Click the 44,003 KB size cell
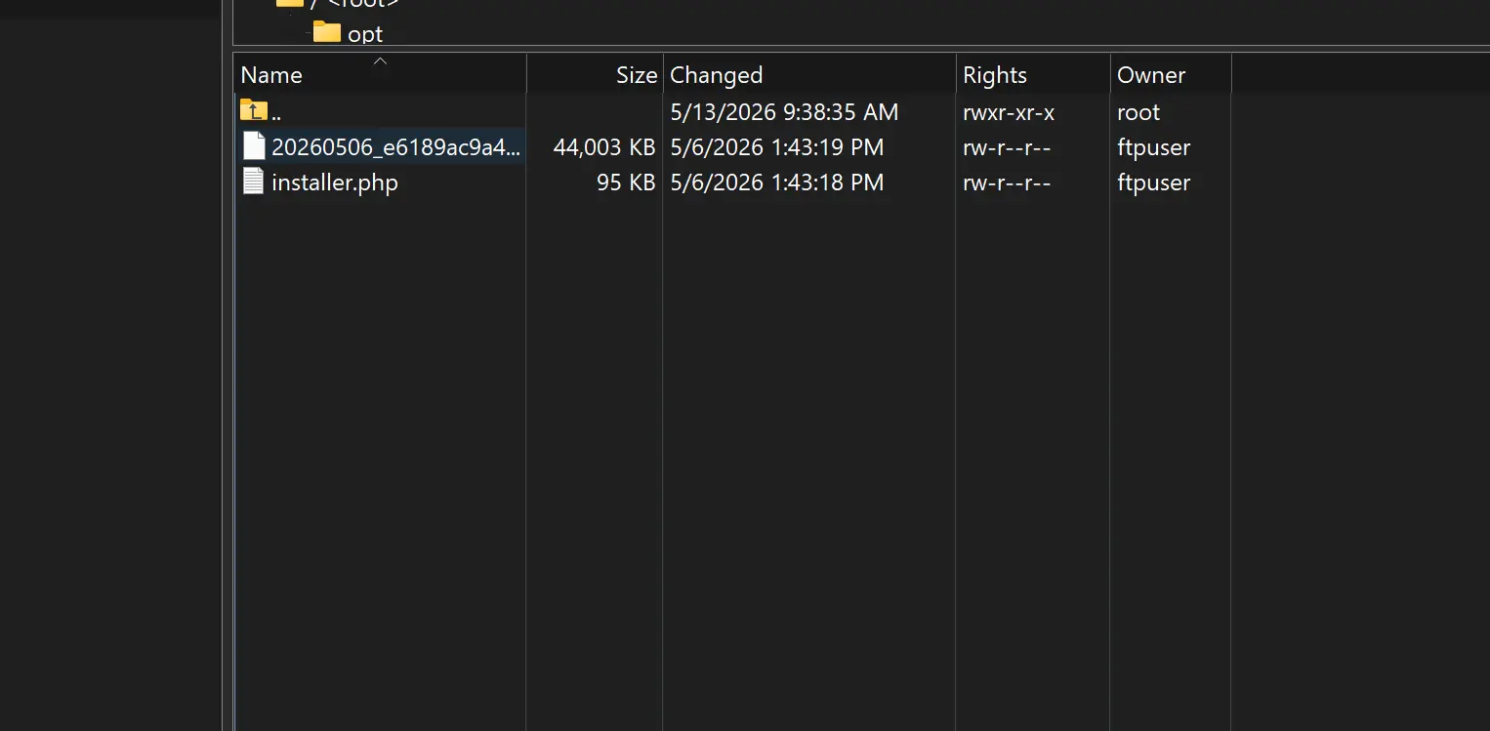Screen dimensions: 1490x731 [604, 147]
